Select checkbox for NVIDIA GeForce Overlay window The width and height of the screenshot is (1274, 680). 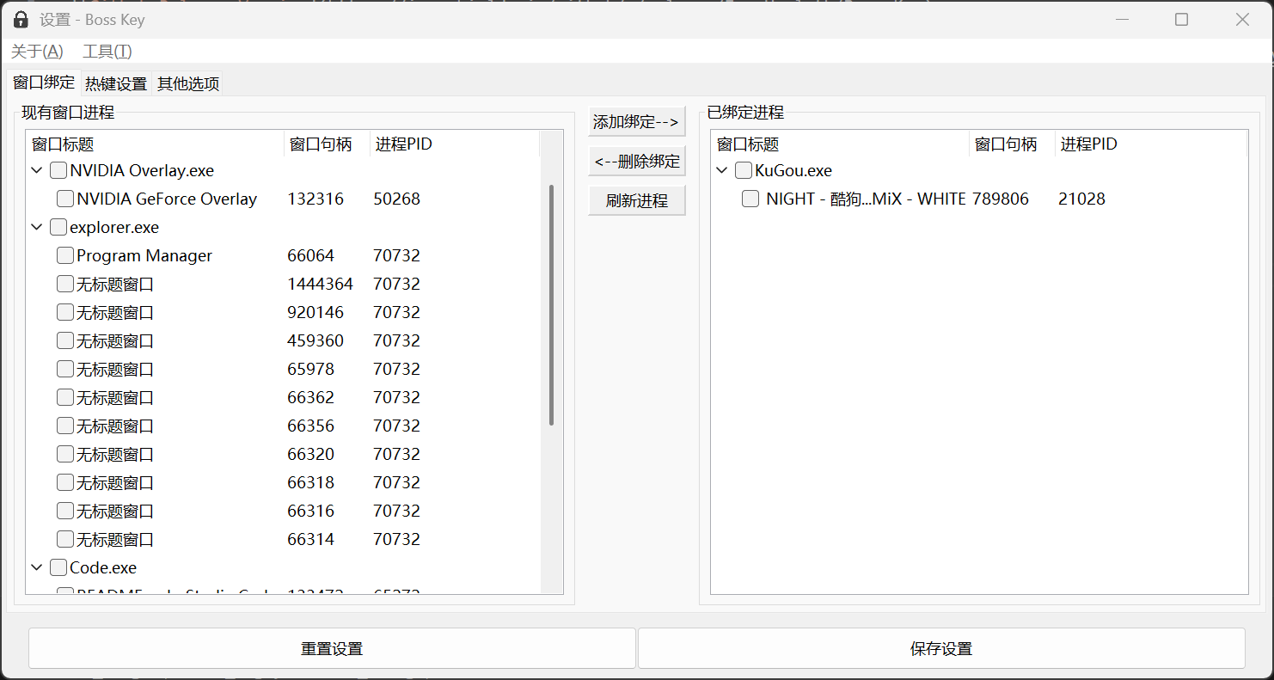click(65, 199)
